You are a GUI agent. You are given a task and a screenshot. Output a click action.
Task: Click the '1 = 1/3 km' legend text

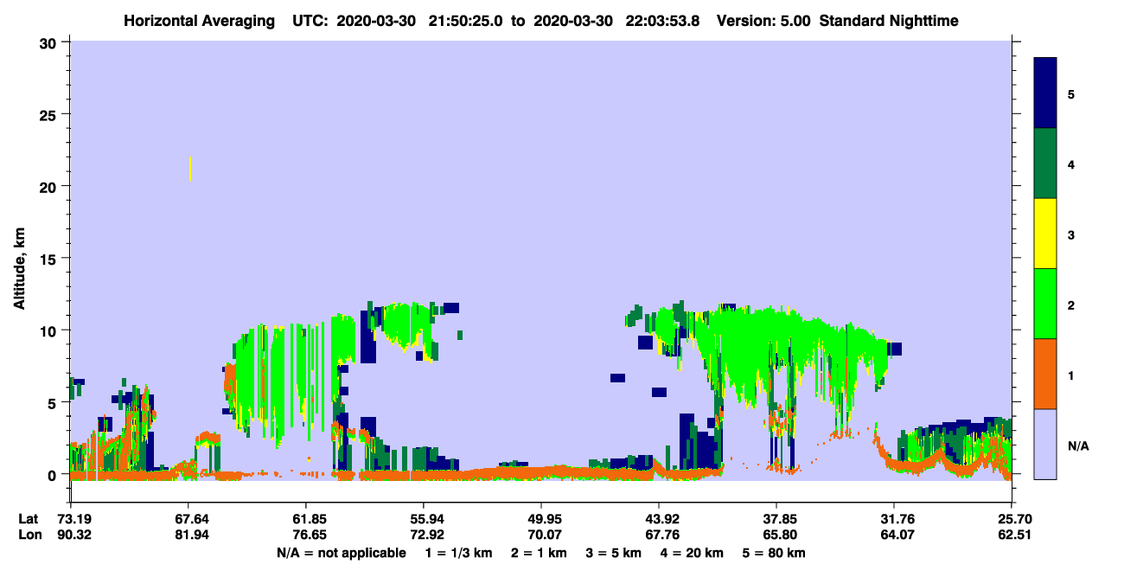459,553
